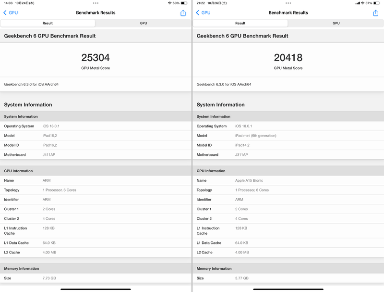Select Result tab in right panel
Viewport: 384px width, 292px height.
pos(240,23)
